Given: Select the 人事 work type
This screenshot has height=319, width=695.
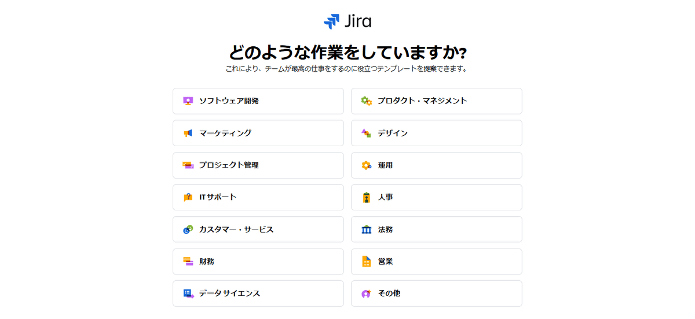Looking at the screenshot, I should [437, 197].
